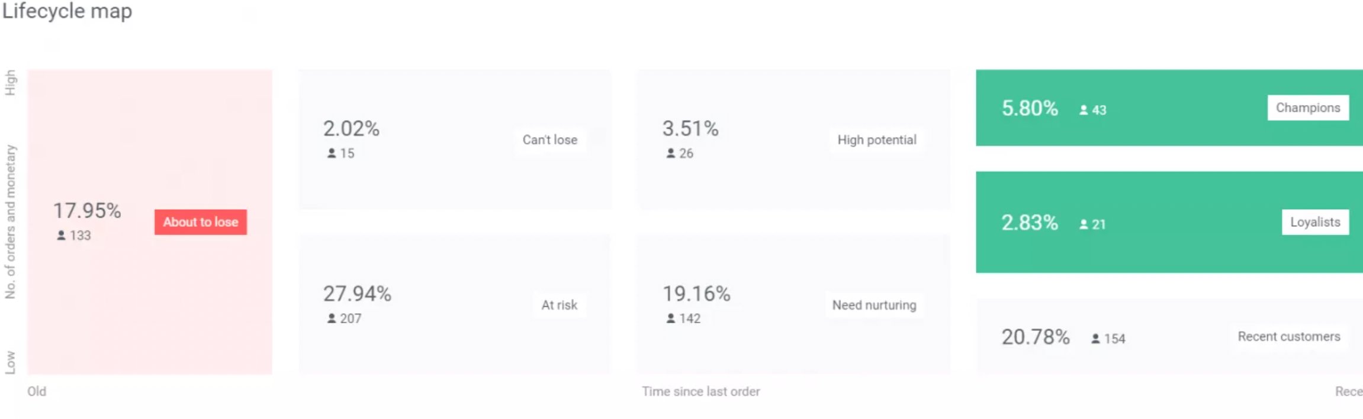This screenshot has width=1363, height=419.
Task: Click the person icon beside Loyalists' 21
Action: (1084, 225)
